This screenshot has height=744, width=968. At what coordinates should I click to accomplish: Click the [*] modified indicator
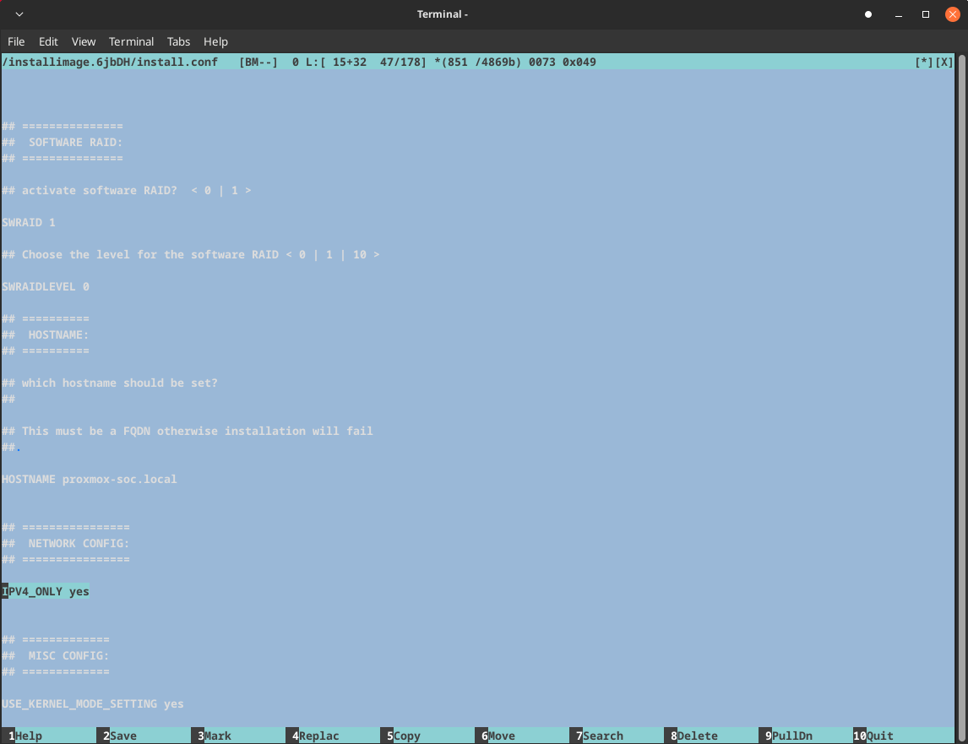(924, 62)
